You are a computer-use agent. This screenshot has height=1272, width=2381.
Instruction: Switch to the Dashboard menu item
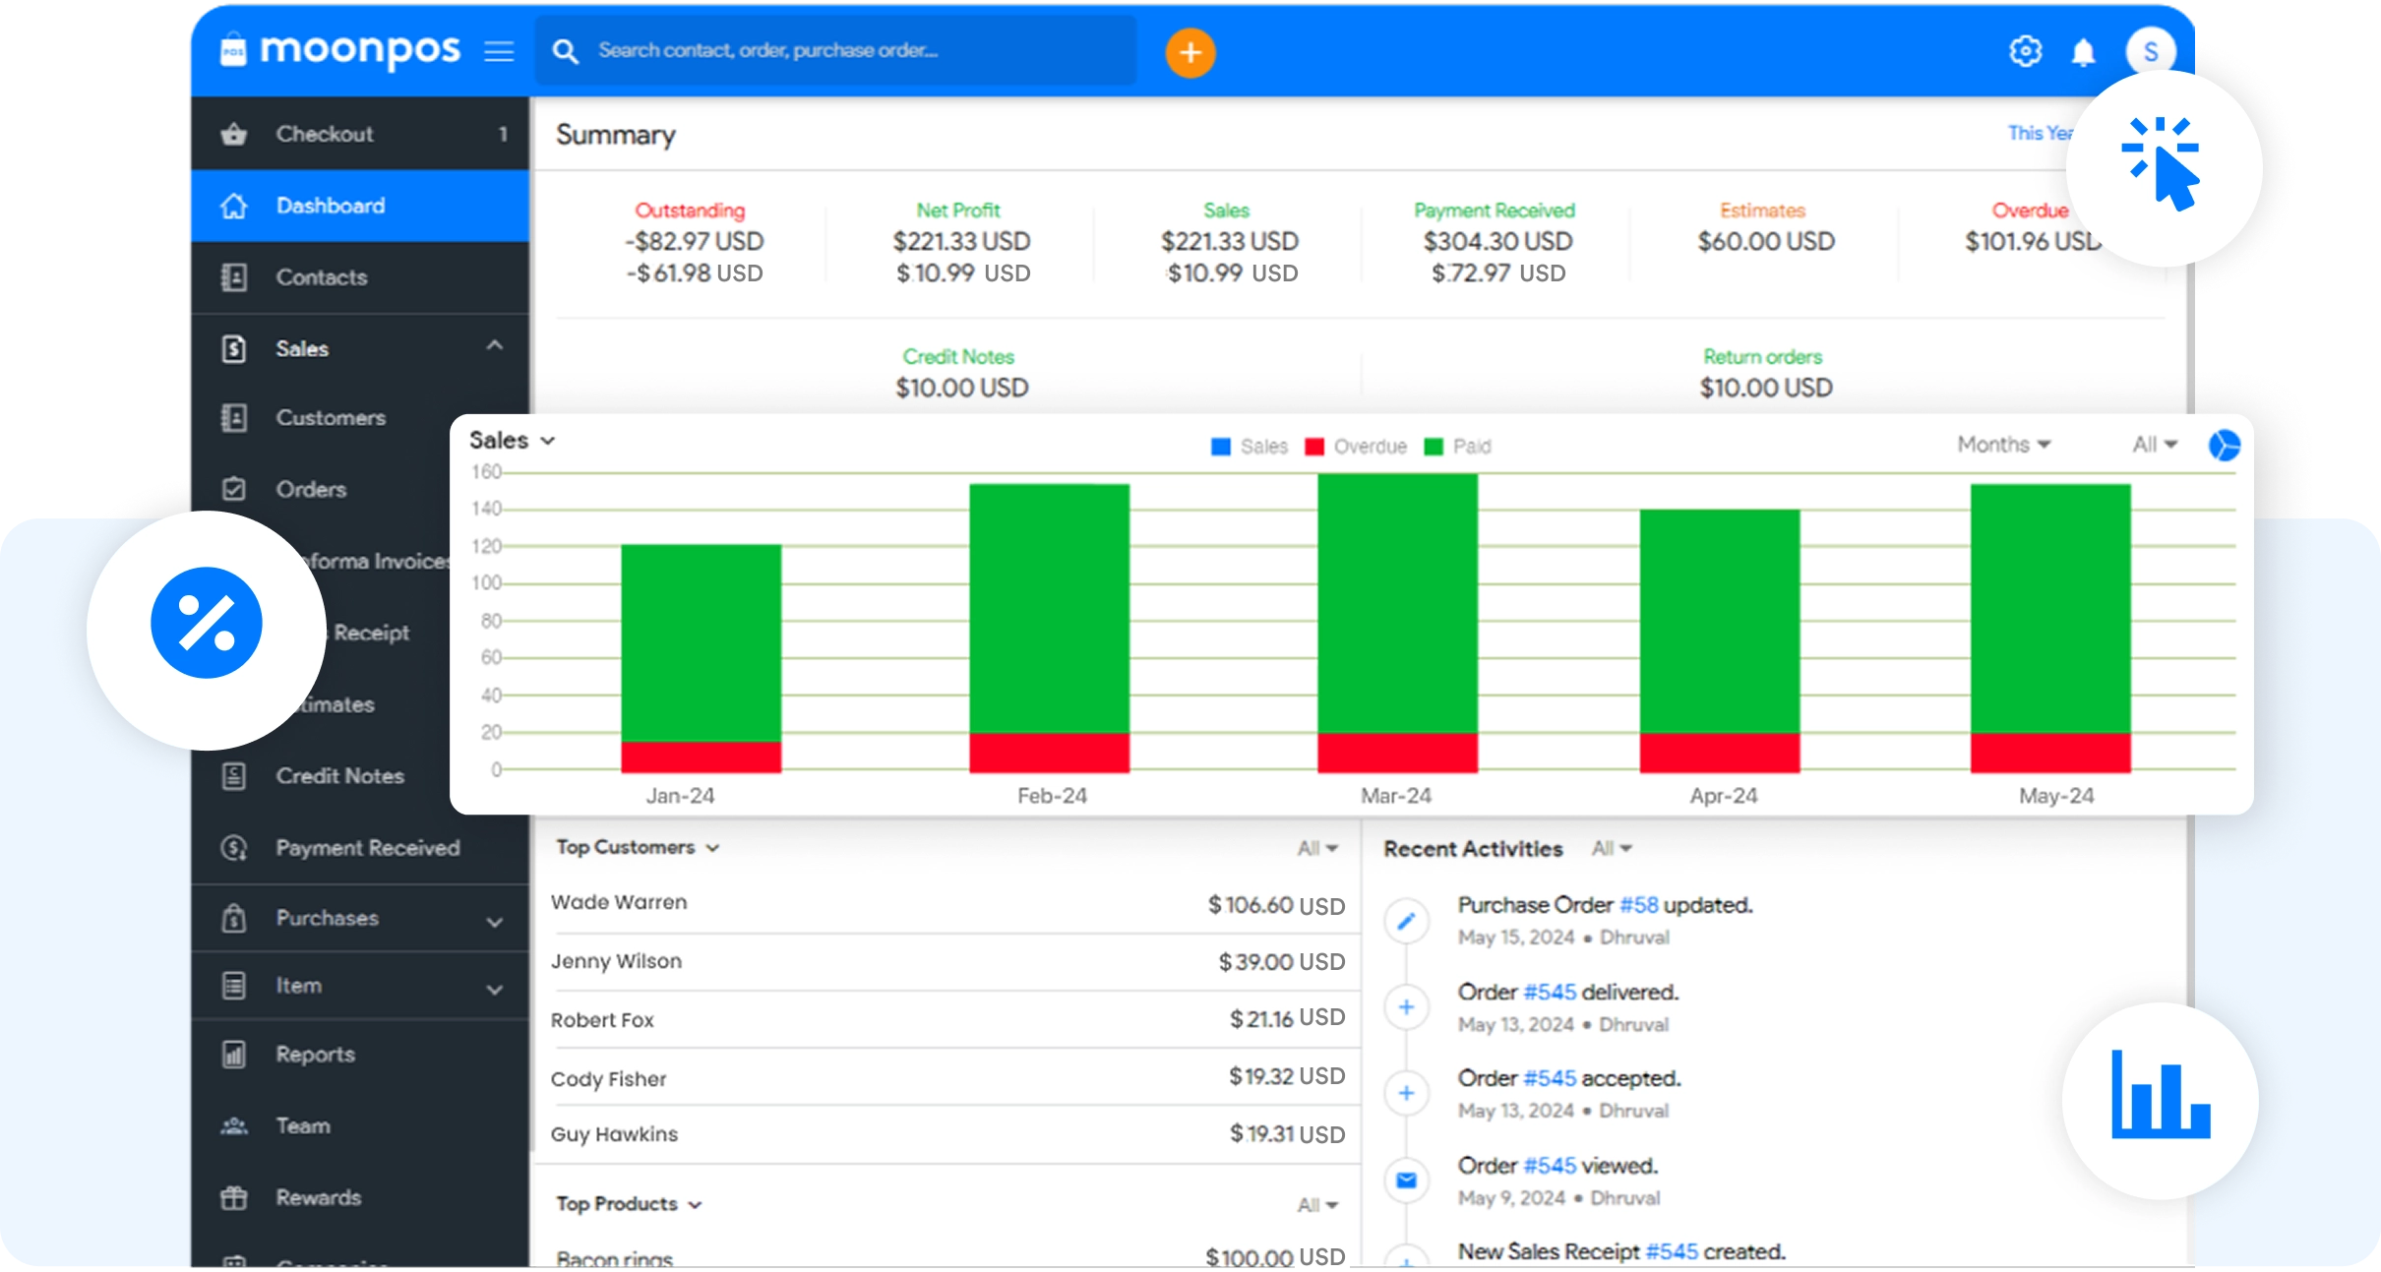coord(330,205)
